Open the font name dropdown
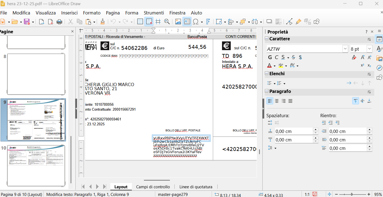383x197 pixels. (345, 49)
